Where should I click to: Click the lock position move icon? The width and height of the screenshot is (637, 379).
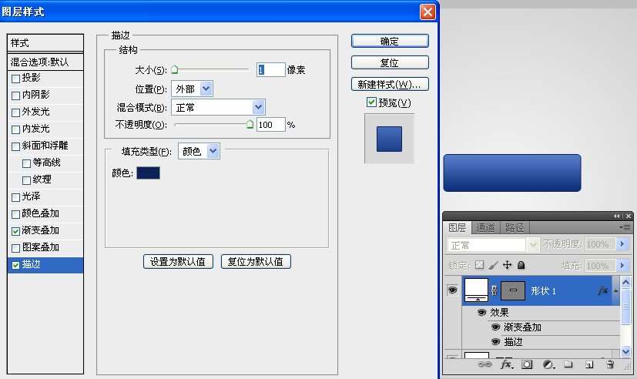tap(507, 265)
